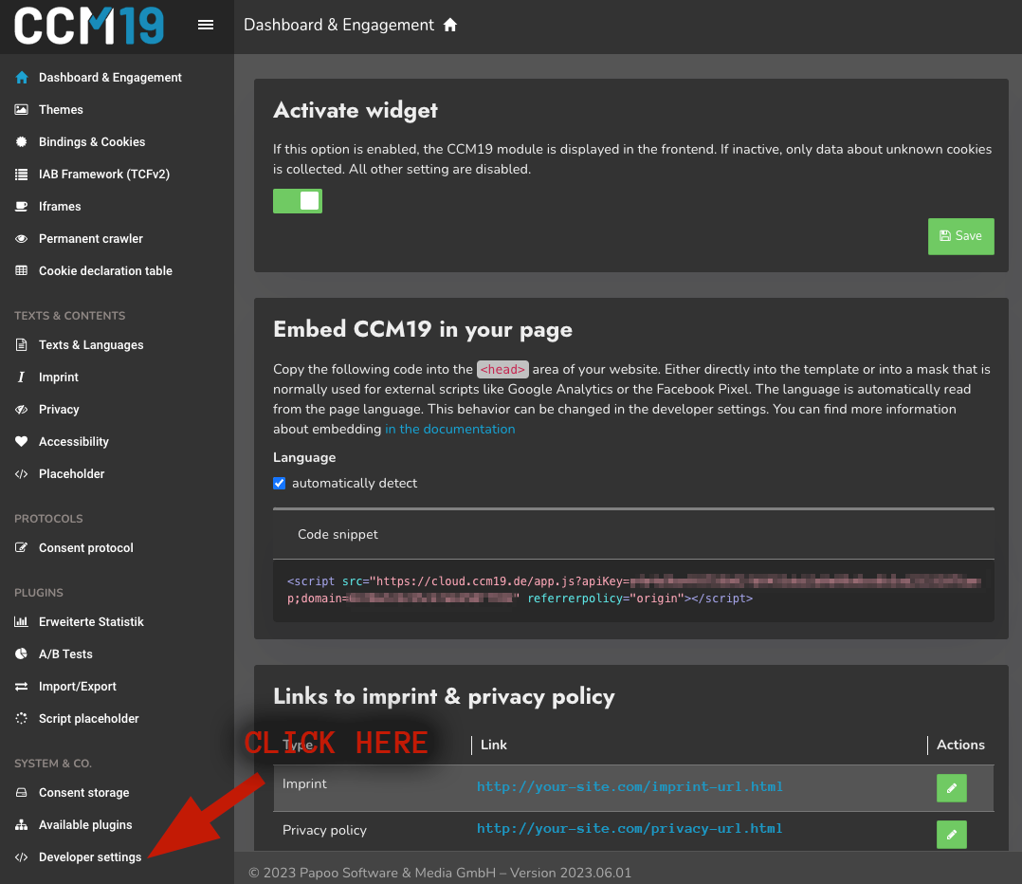
Task: Uncheck automatically detect language checkbox
Action: coord(279,483)
